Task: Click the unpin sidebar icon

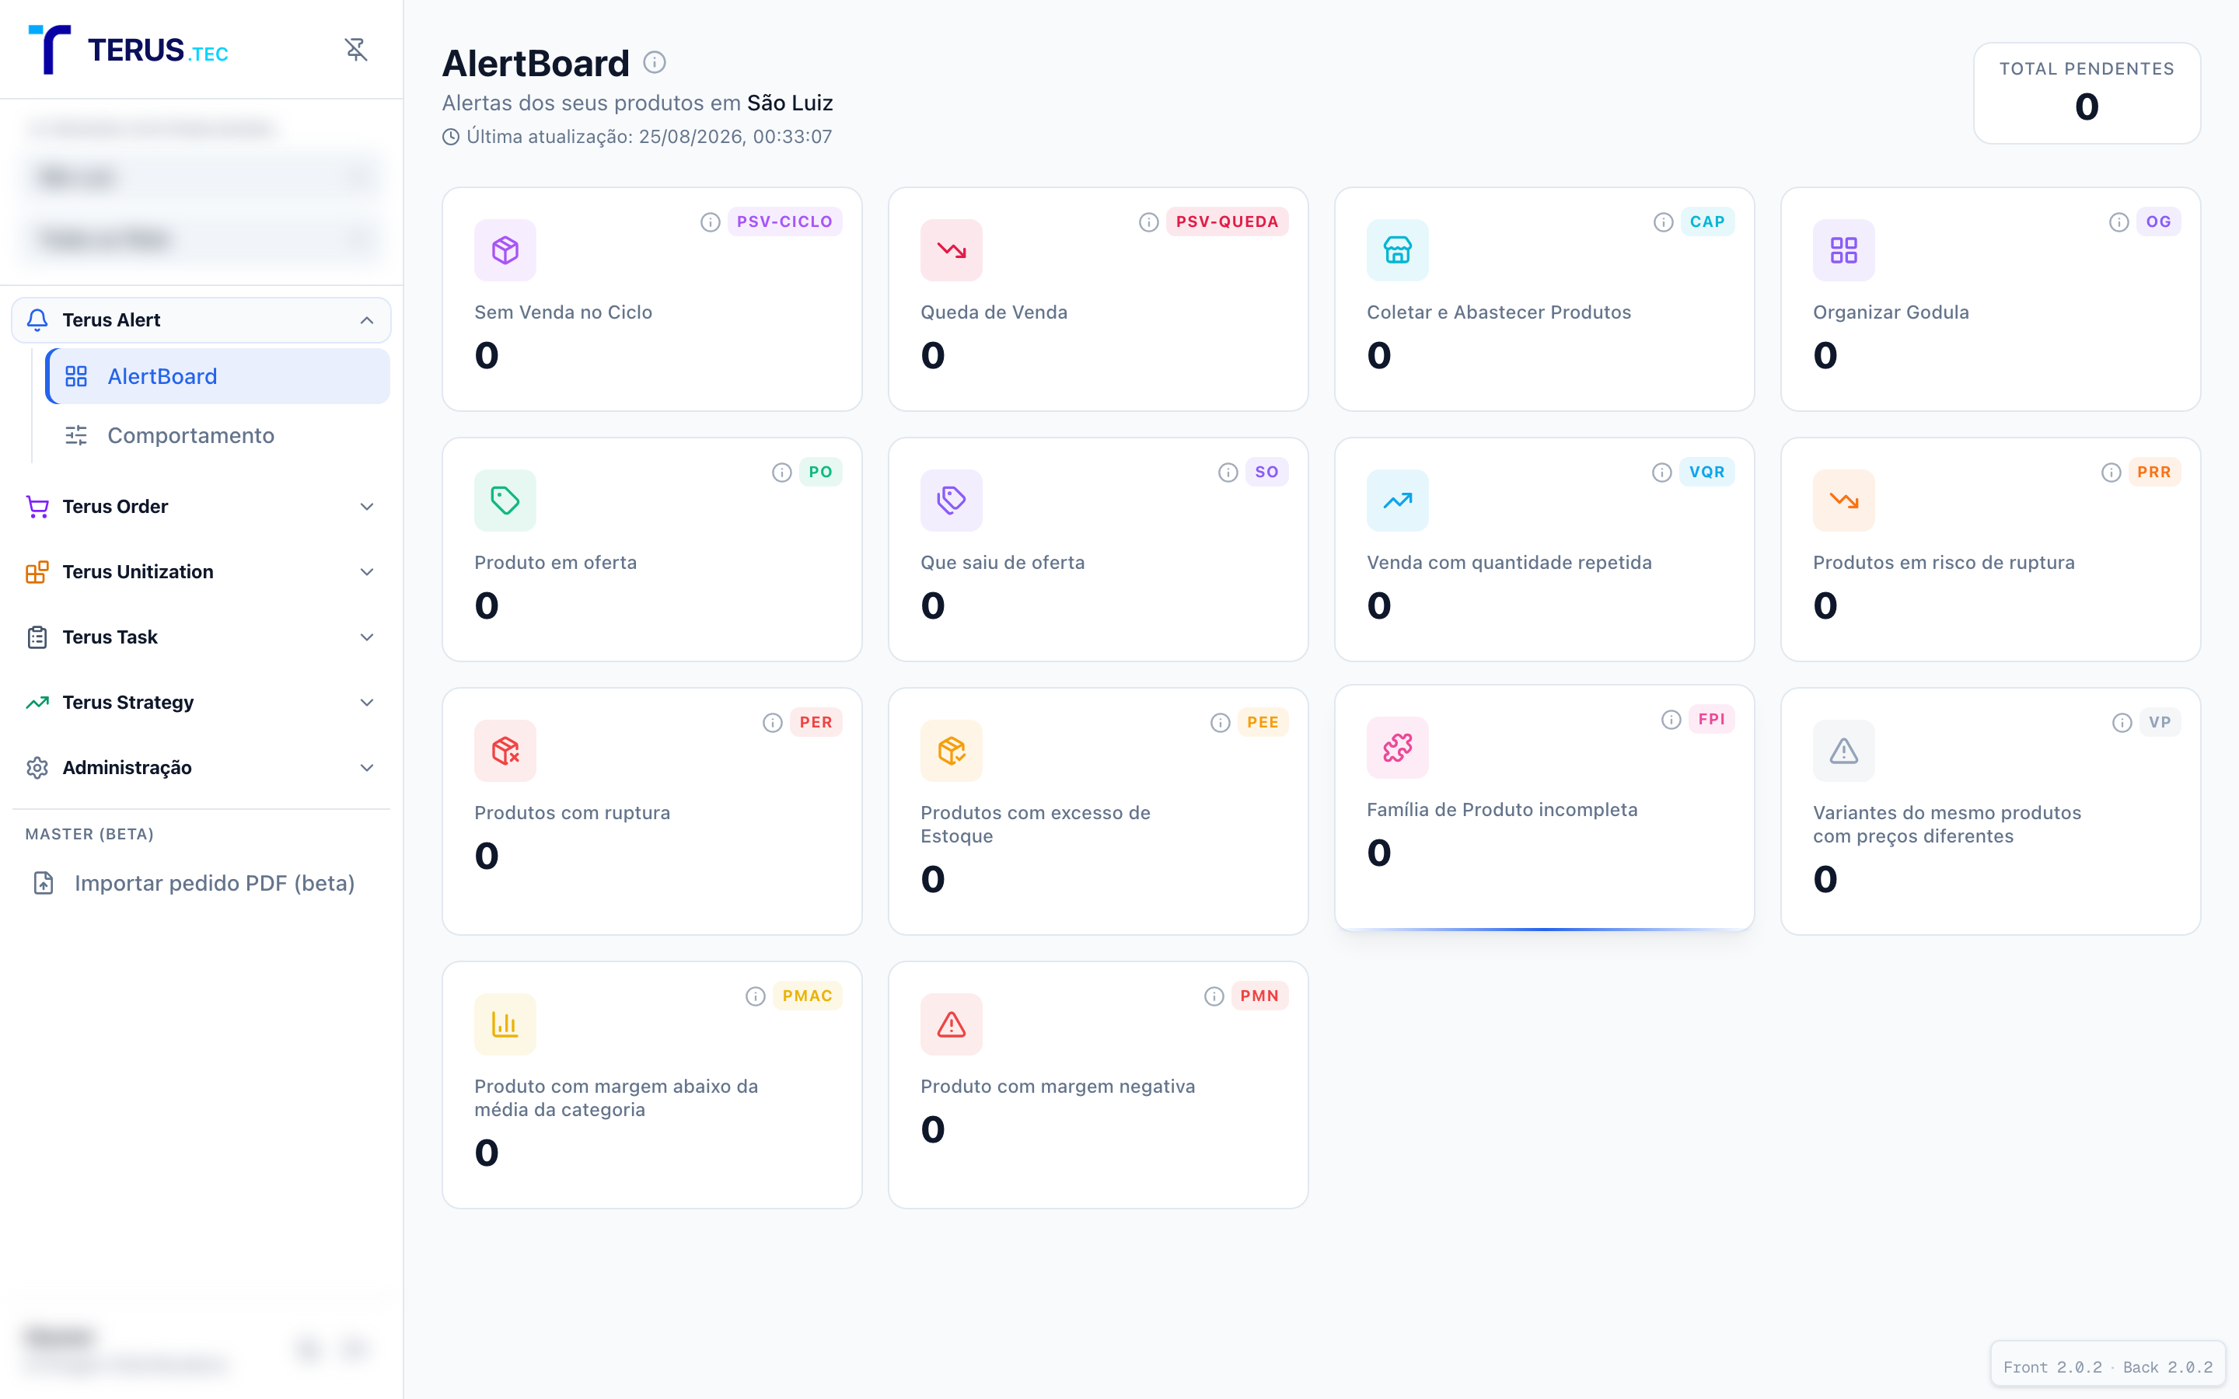Action: pyautogui.click(x=356, y=49)
